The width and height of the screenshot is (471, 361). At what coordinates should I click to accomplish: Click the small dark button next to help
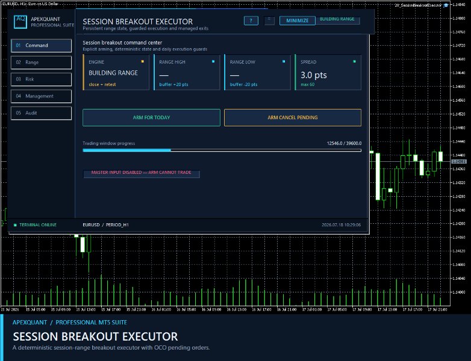pos(269,20)
